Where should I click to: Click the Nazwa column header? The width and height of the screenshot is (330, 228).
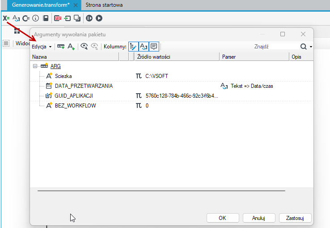pyautogui.click(x=75, y=57)
